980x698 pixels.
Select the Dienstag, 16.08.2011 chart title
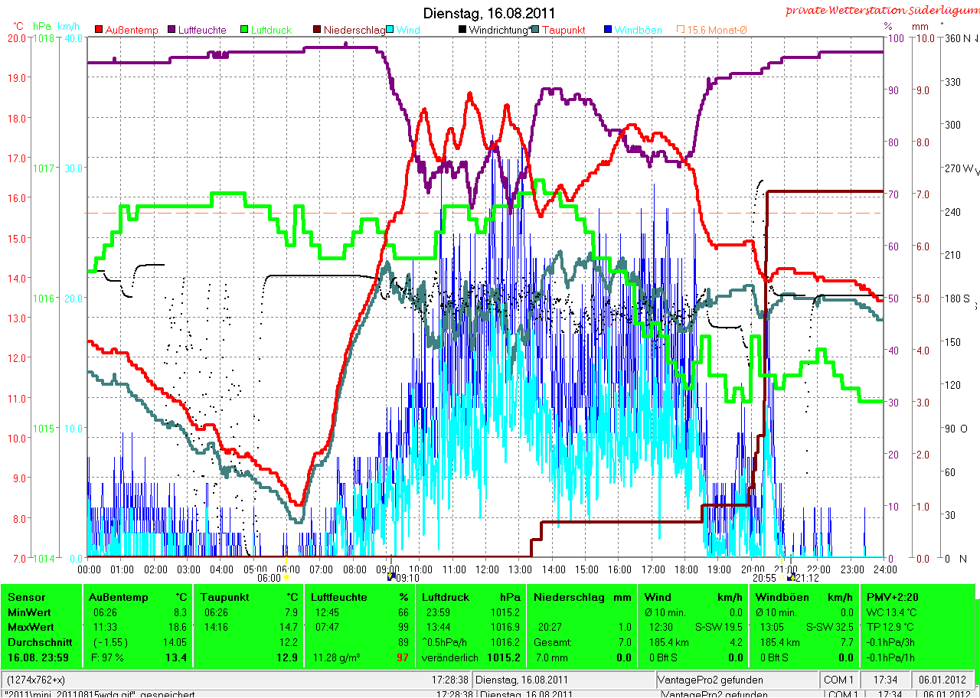tap(490, 14)
